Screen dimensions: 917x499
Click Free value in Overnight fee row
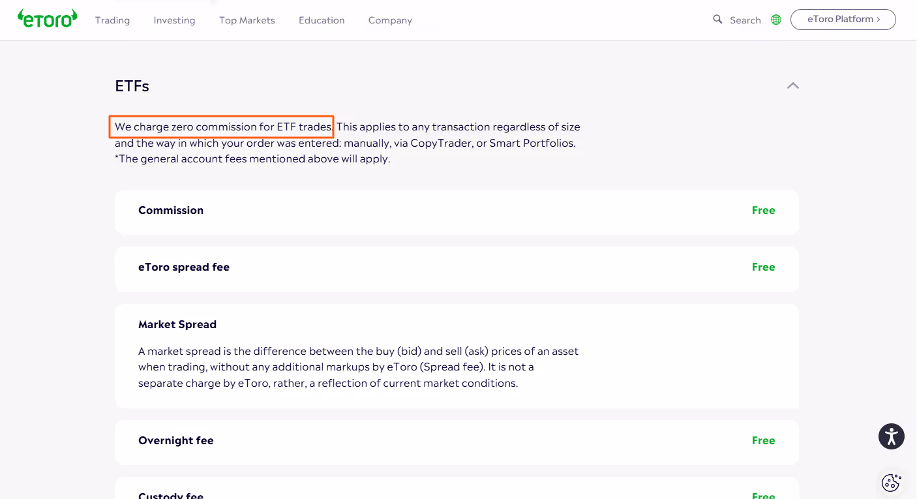pos(763,440)
